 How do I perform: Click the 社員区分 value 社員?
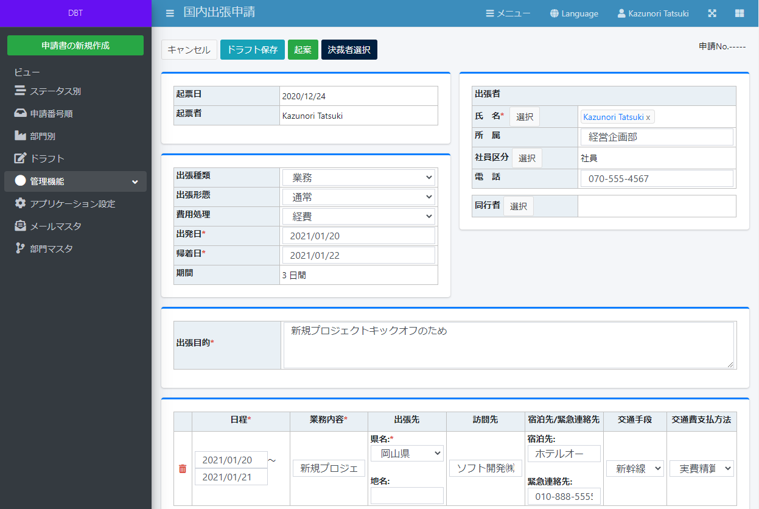(x=589, y=158)
